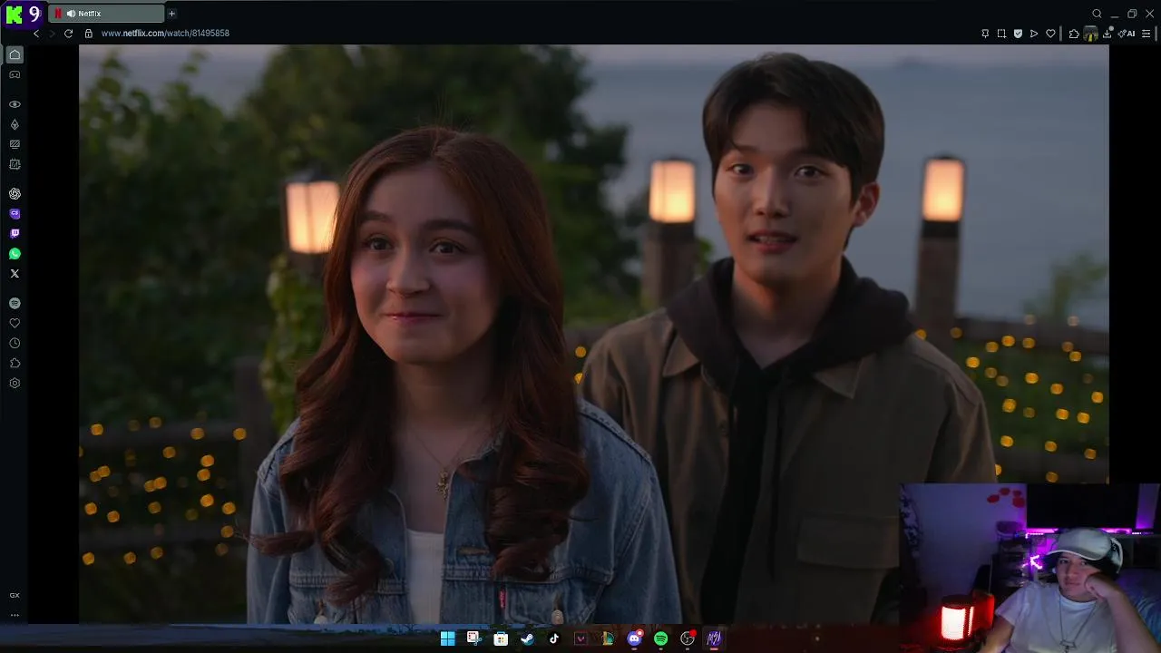The image size is (1161, 653).
Task: Open the tab search magnifier icon
Action: [x=1097, y=14]
